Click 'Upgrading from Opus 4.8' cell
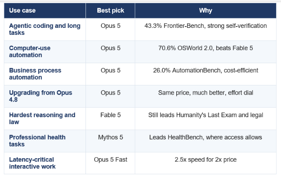 click(x=45, y=96)
